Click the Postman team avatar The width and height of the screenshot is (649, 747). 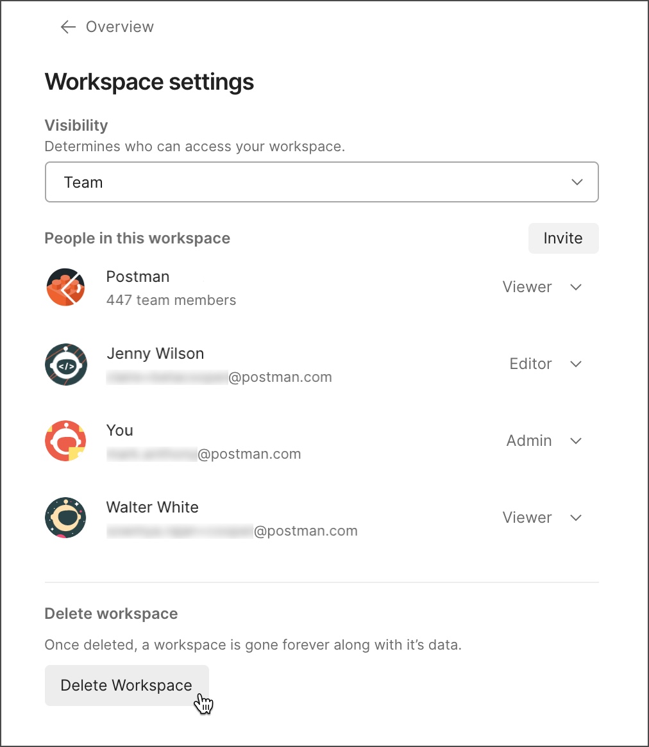(66, 287)
